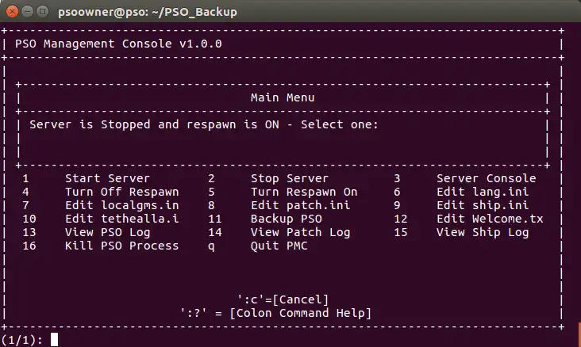The height and width of the screenshot is (347, 581).
Task: Pick the Edit lang.ini entry
Action: 483,192
